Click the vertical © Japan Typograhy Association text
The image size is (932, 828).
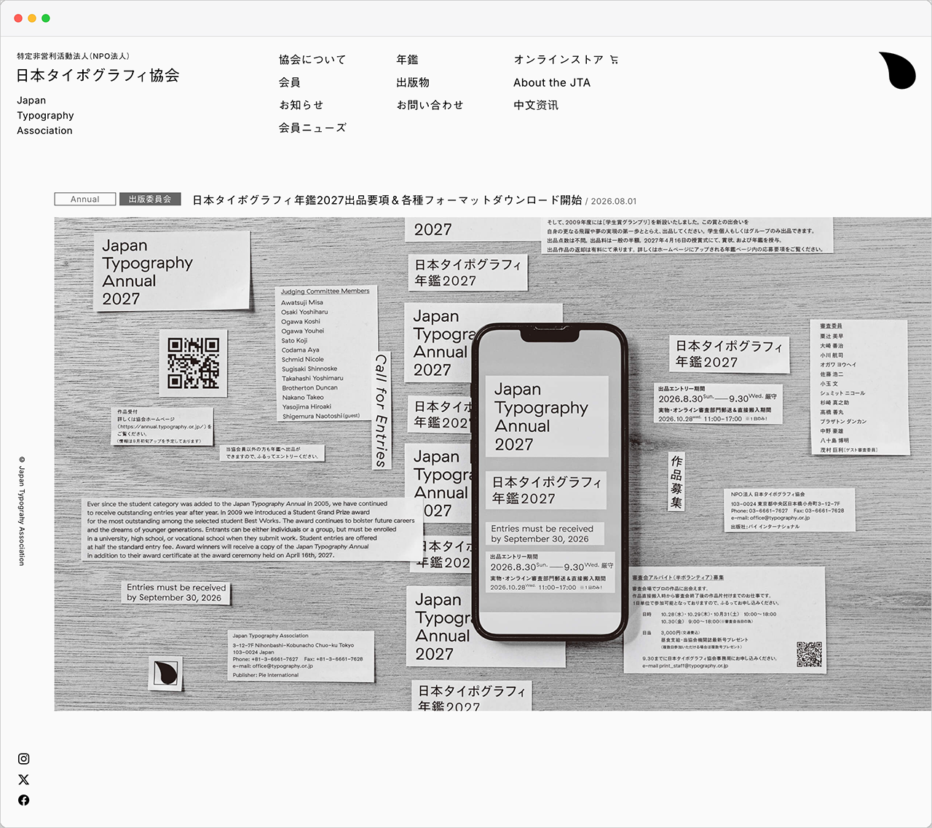pos(22,510)
